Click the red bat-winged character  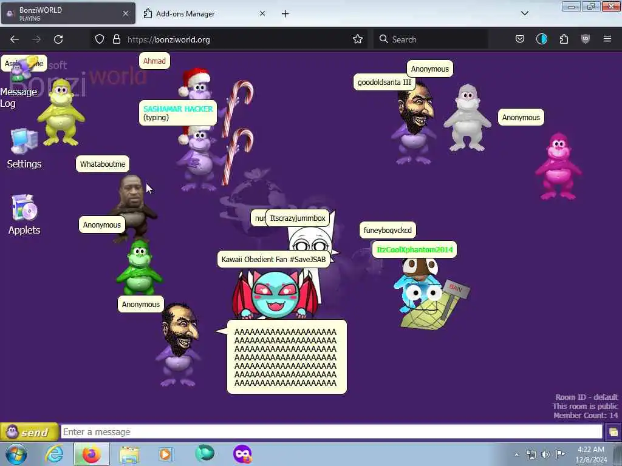click(275, 295)
